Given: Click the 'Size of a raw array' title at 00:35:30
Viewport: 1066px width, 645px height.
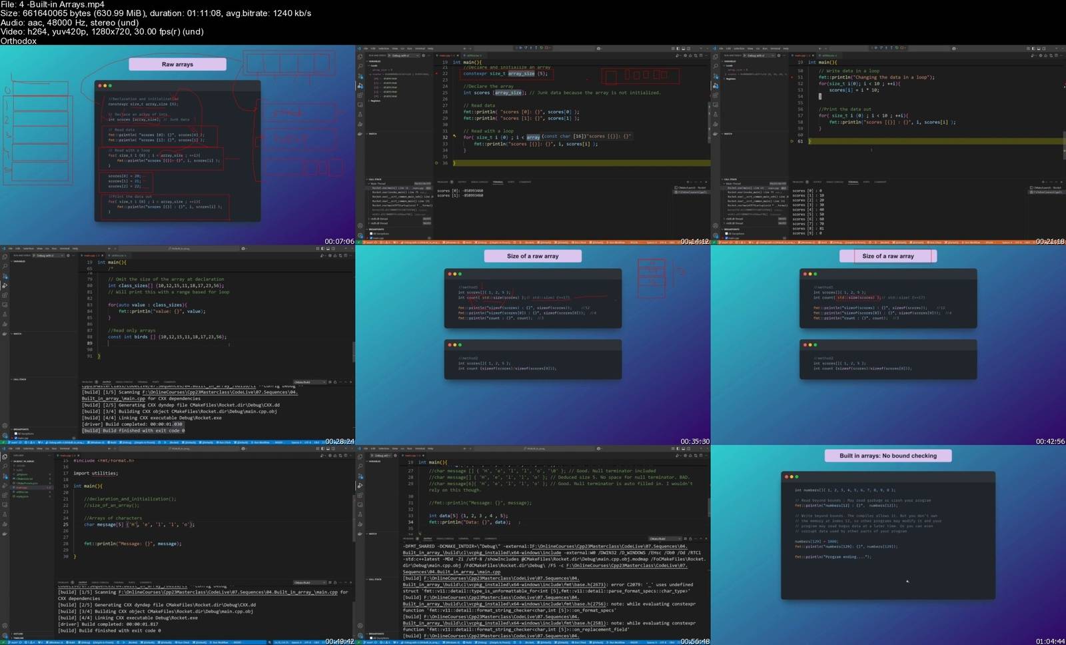Looking at the screenshot, I should (x=532, y=256).
